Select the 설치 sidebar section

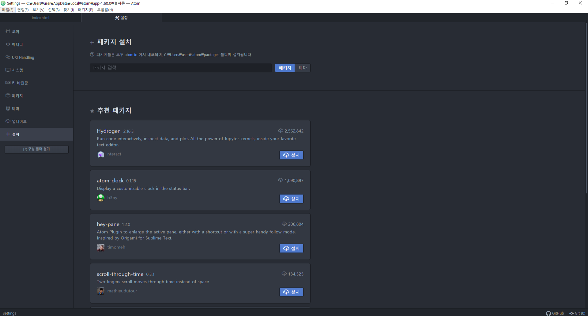coord(36,134)
